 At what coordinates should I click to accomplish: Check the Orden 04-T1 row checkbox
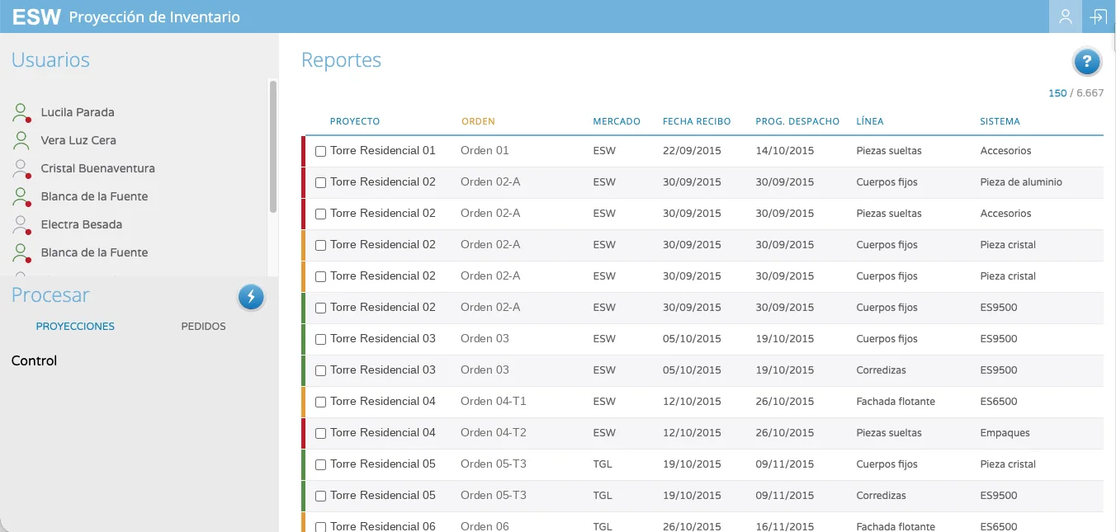[x=321, y=402]
